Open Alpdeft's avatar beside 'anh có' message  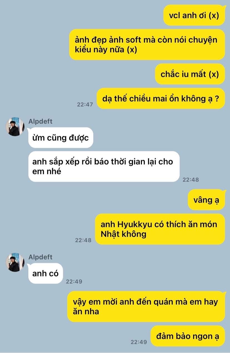click(x=15, y=262)
